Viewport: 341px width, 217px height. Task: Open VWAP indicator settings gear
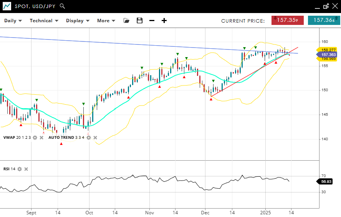tap(35, 138)
